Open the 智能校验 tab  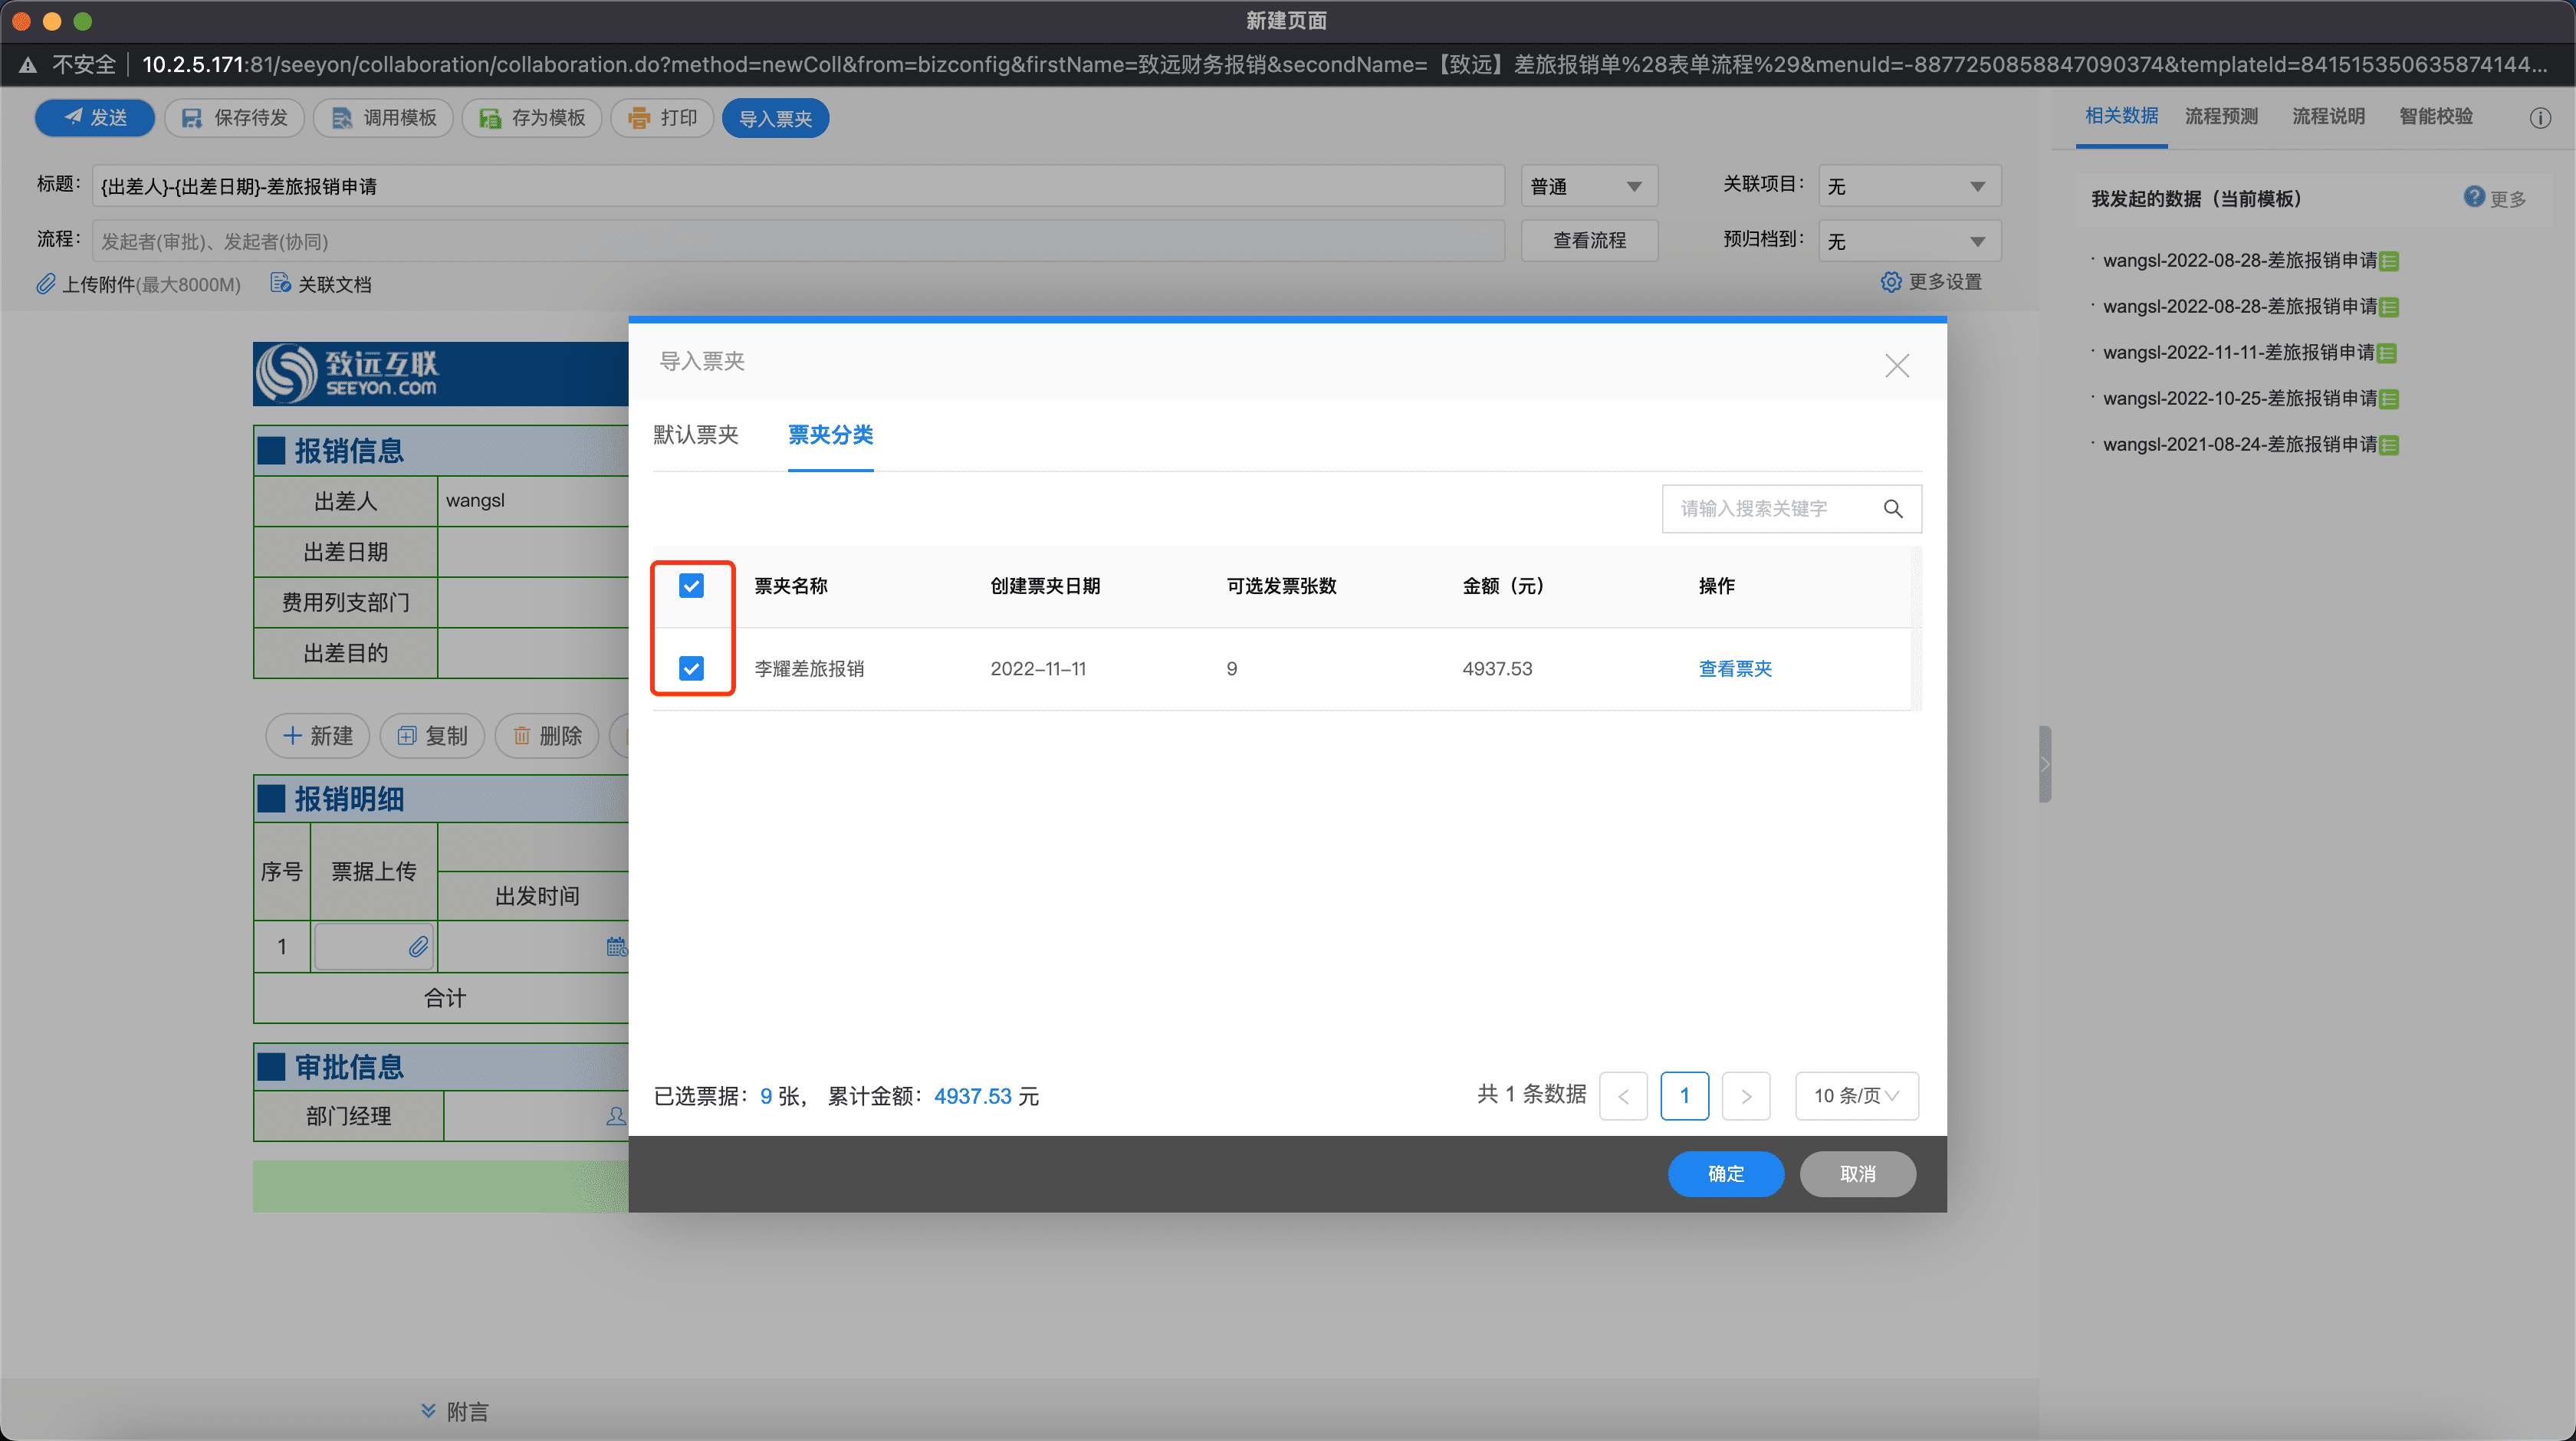[2436, 116]
